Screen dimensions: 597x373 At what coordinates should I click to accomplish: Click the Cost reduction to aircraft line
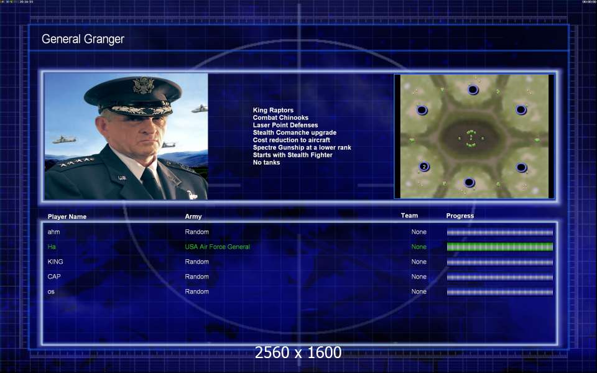click(291, 140)
